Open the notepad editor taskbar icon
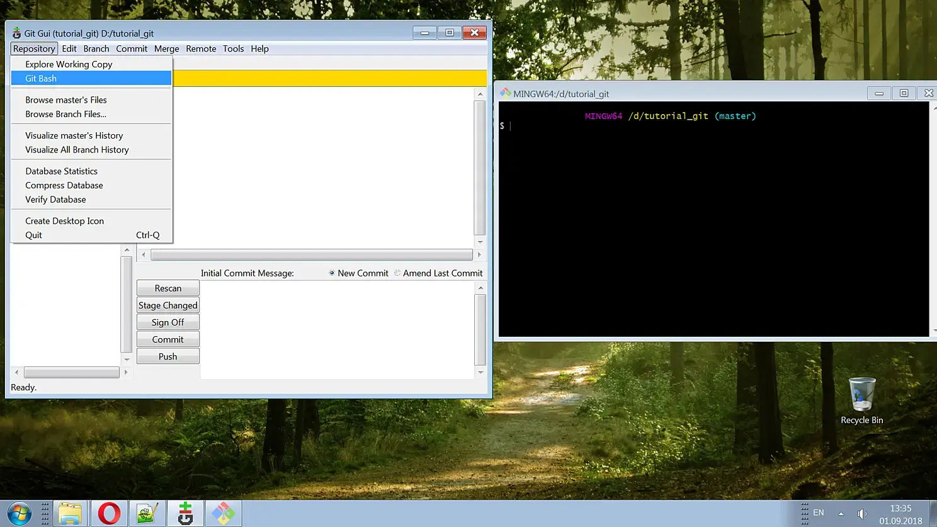Image resolution: width=937 pixels, height=527 pixels. coord(147,513)
